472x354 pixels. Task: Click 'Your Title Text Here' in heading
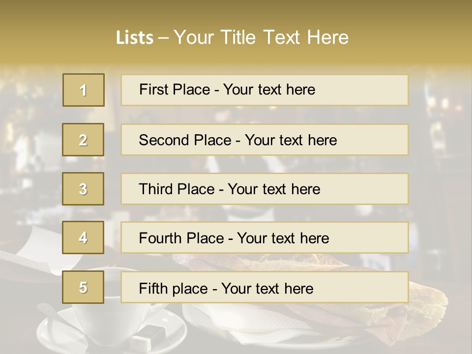[261, 37]
